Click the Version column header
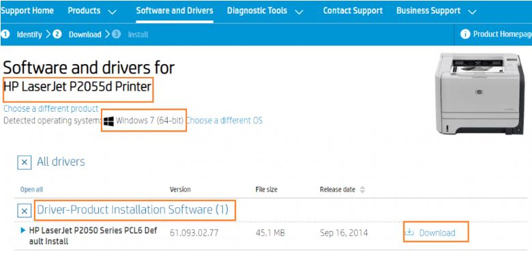 point(180,190)
